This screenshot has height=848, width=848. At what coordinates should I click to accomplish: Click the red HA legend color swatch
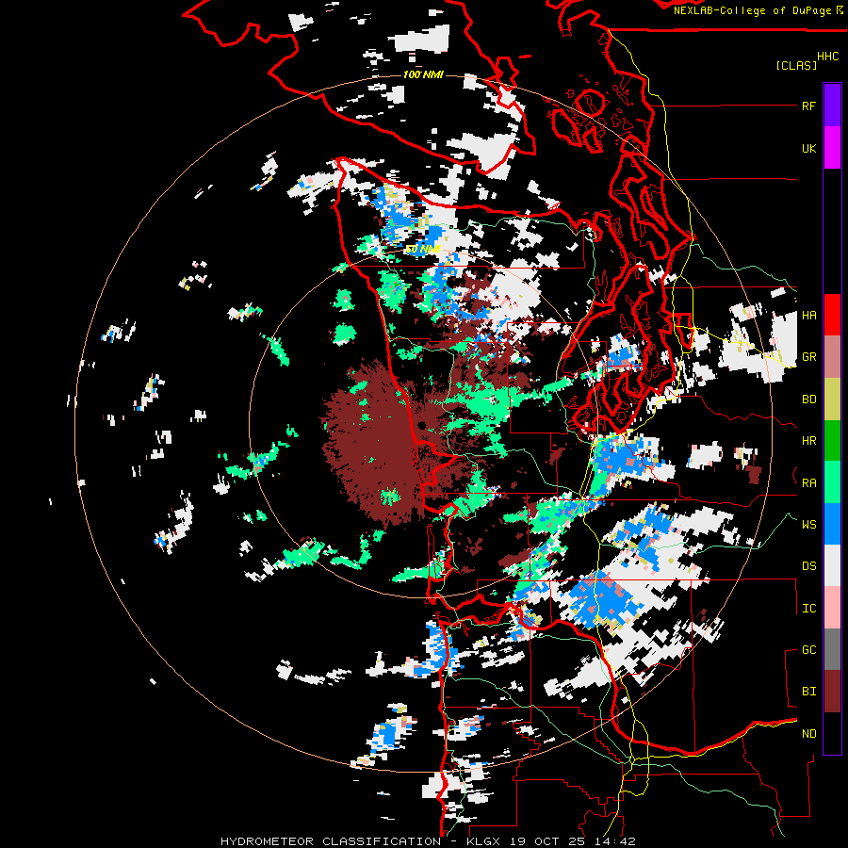point(832,315)
